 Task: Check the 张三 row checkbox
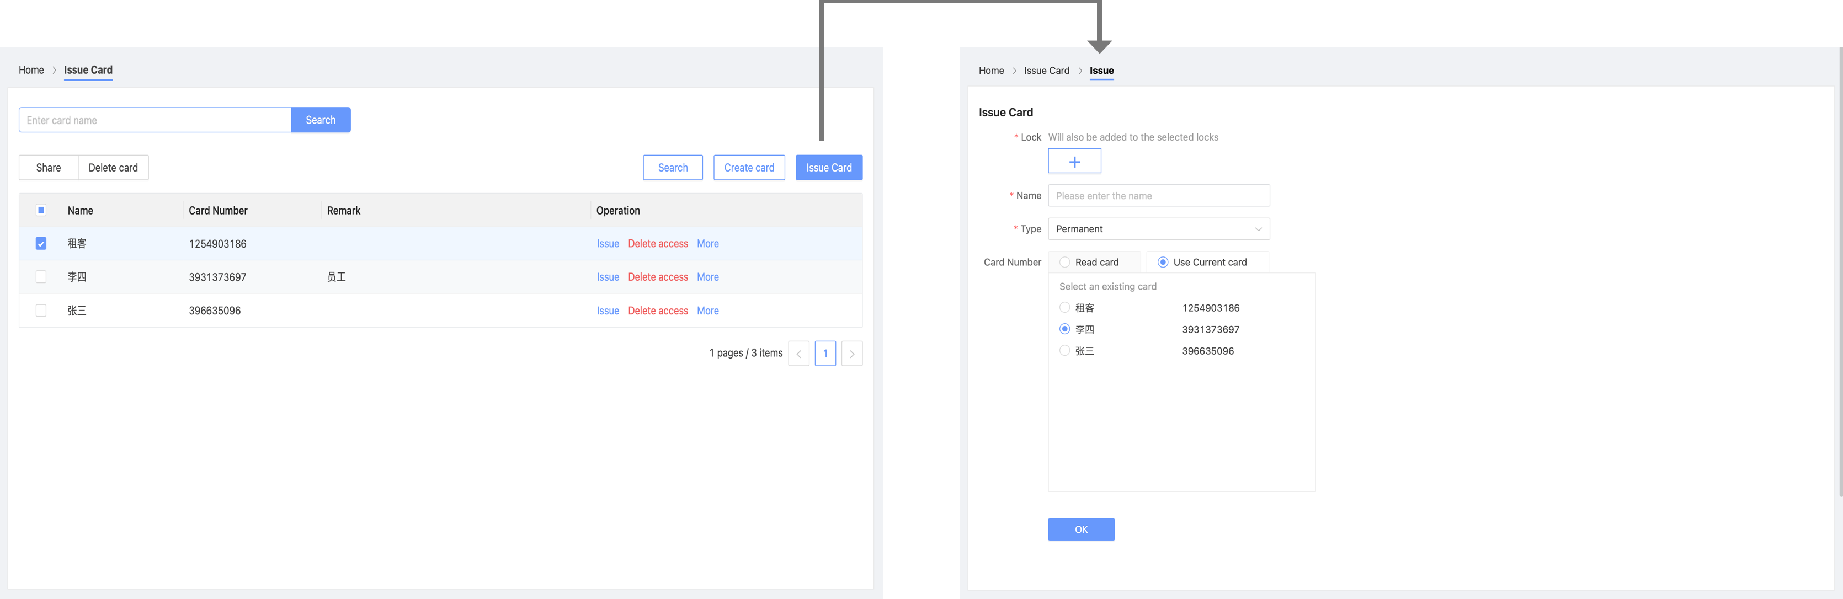click(x=41, y=310)
